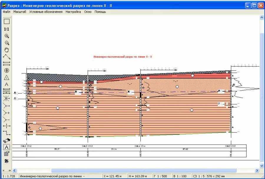
Task: Click the vertical scrollbar down arrow
Action: [262, 166]
